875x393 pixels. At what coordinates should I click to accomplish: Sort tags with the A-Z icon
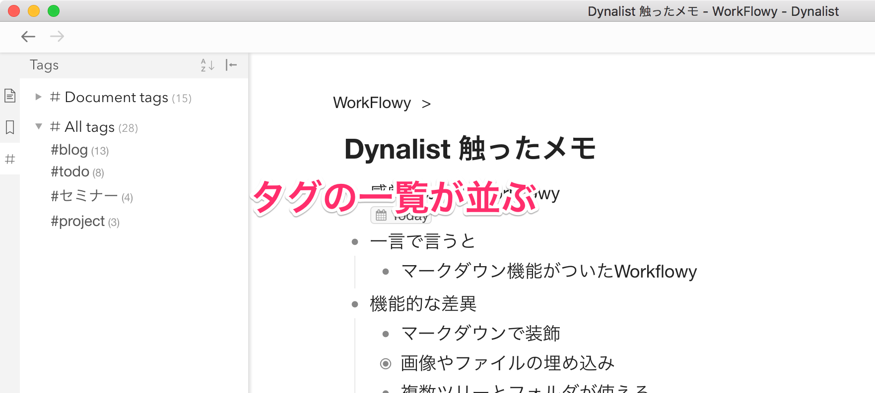[207, 65]
